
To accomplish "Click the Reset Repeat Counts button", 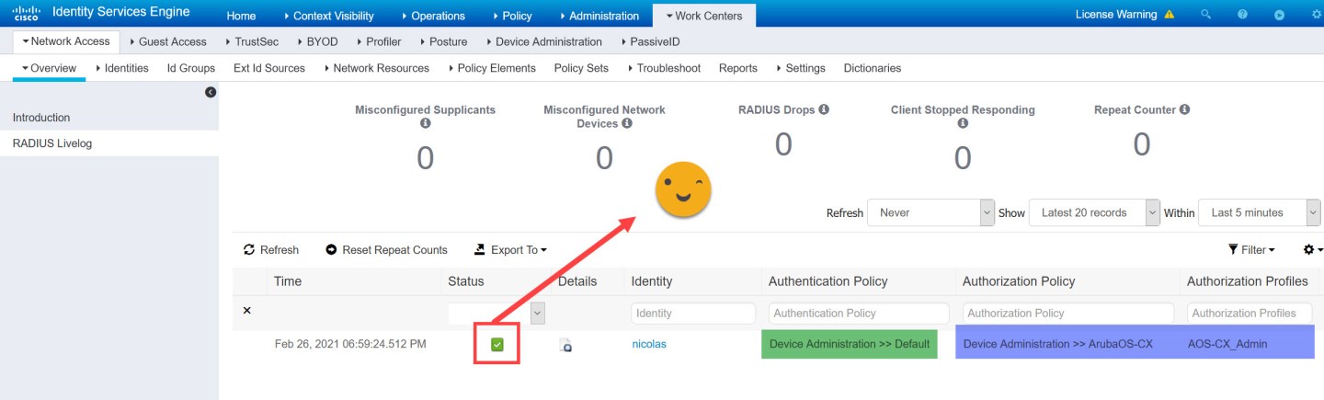I will pyautogui.click(x=386, y=250).
